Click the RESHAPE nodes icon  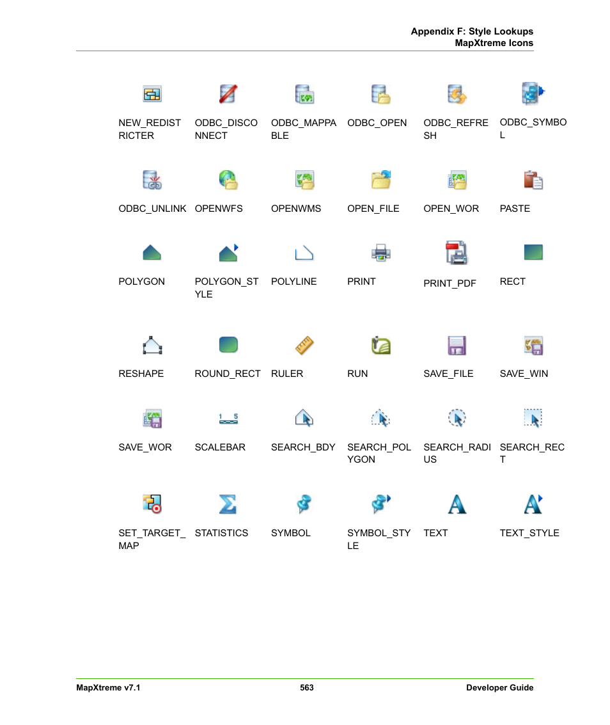coord(152,345)
